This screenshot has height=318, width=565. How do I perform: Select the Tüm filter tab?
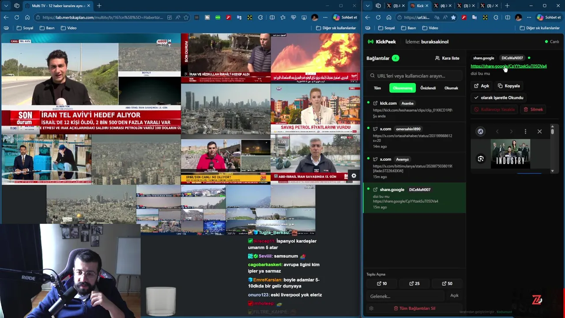pyautogui.click(x=377, y=88)
